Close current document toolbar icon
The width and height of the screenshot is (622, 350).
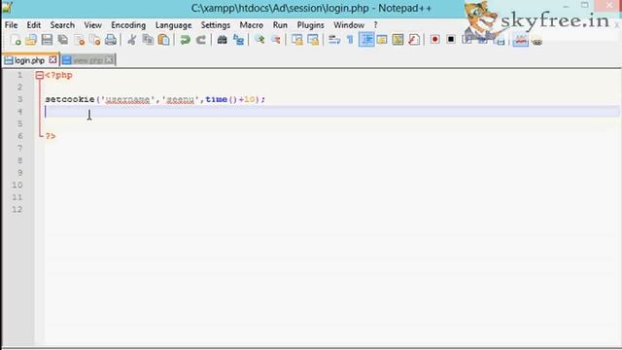[x=80, y=40]
